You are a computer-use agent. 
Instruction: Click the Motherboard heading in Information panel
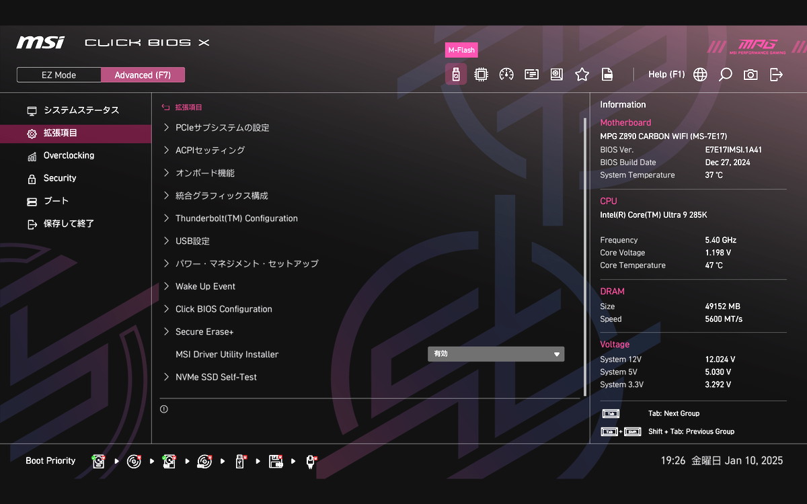coord(625,123)
